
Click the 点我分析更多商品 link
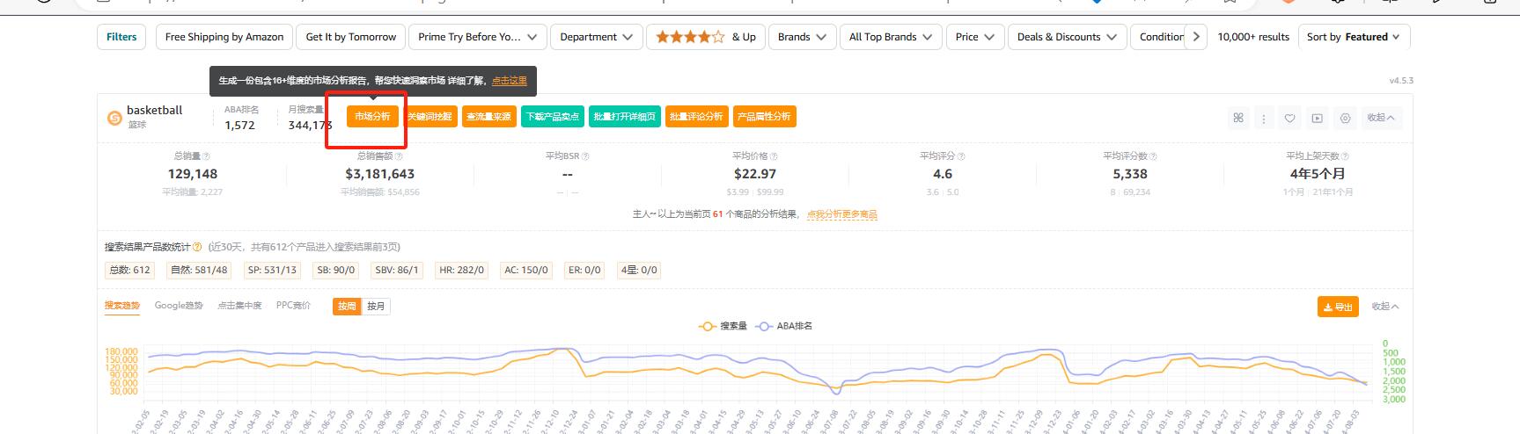[x=842, y=214]
